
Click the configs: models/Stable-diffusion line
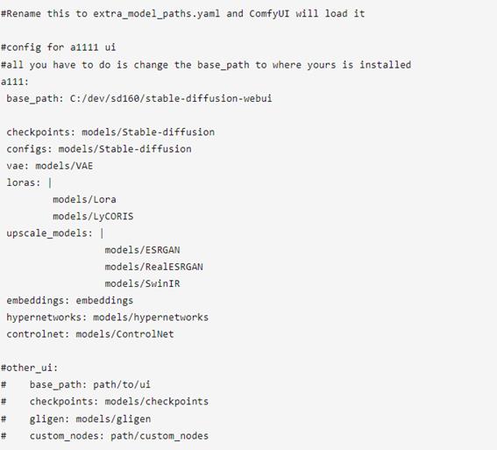coord(99,149)
